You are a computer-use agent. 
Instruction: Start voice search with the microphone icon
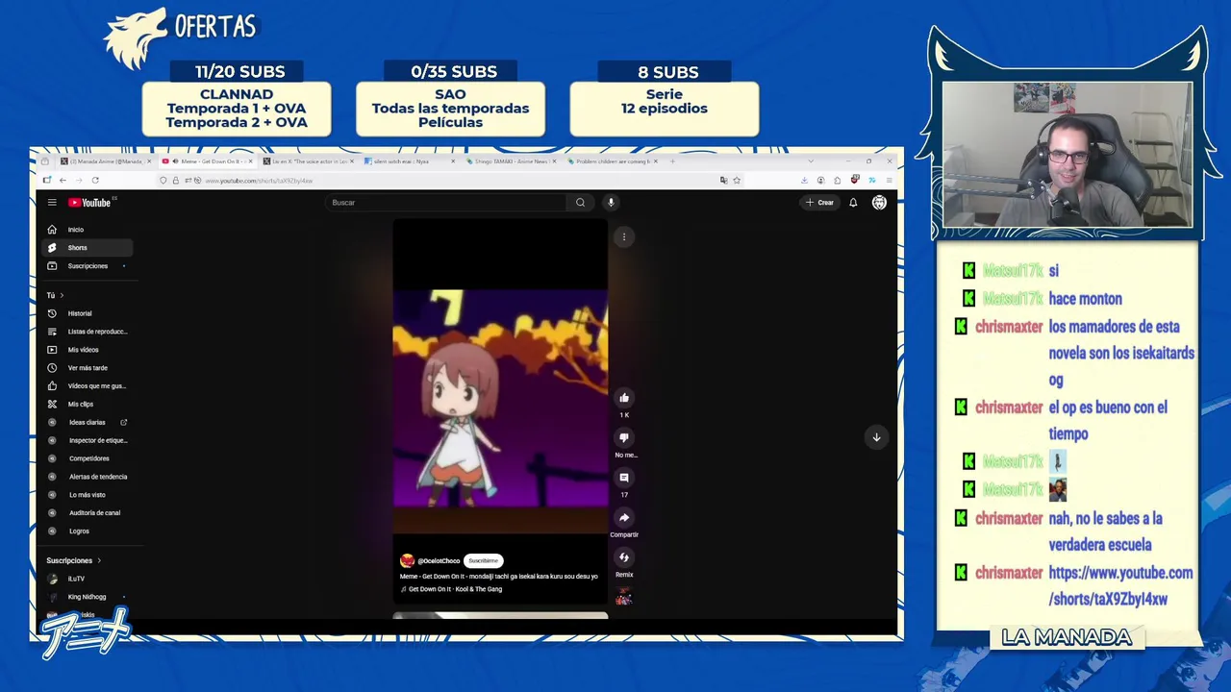tap(611, 203)
